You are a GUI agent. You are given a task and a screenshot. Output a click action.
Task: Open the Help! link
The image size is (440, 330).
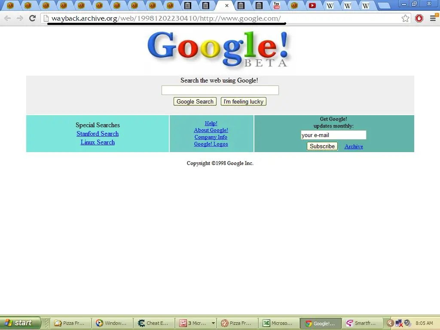click(211, 123)
